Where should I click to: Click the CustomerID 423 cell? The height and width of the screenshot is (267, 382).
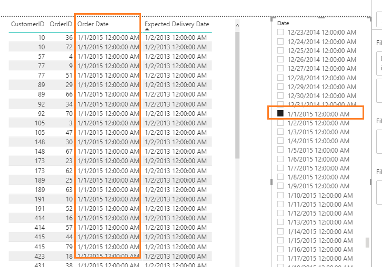click(39, 257)
